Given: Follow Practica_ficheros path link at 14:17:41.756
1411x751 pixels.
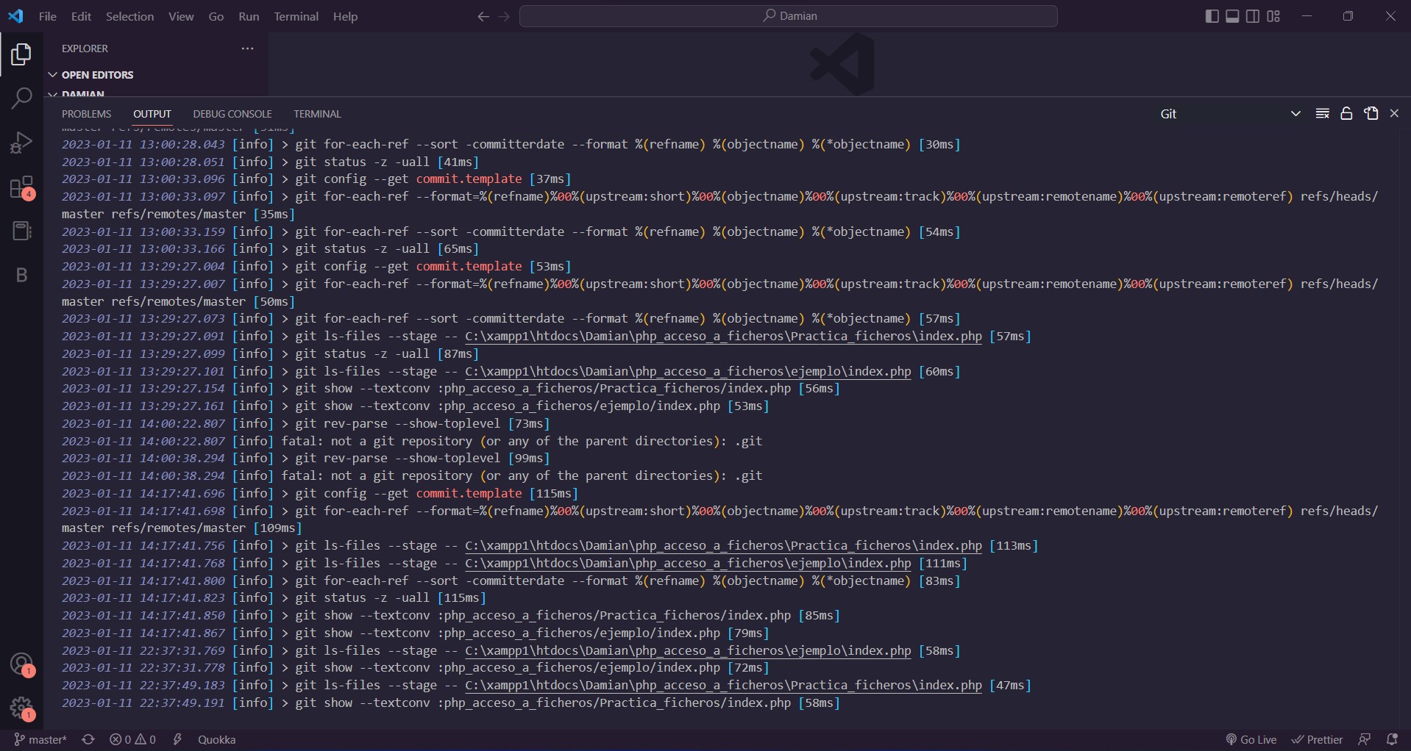Looking at the screenshot, I should pos(723,546).
